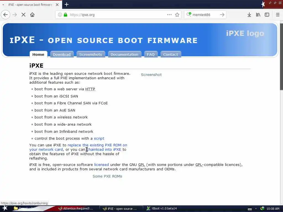Submit the memtest86 search arrow
Image resolution: width=283 pixels, height=212 pixels.
(x=222, y=15)
